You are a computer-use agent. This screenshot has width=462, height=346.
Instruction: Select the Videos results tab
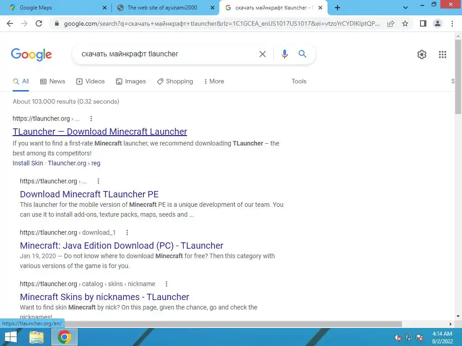(90, 82)
